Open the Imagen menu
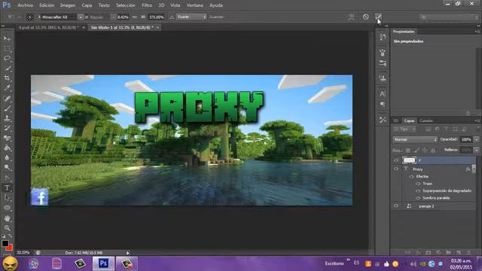 coord(68,5)
